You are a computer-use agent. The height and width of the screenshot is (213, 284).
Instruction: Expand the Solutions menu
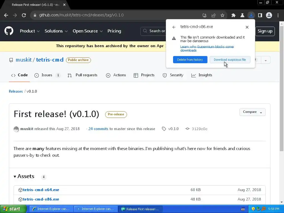(56, 31)
